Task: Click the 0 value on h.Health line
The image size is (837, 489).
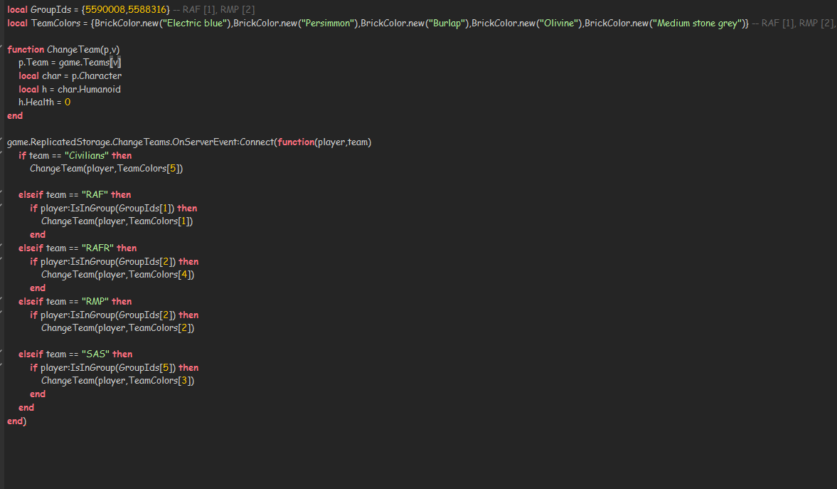Action: click(x=68, y=102)
